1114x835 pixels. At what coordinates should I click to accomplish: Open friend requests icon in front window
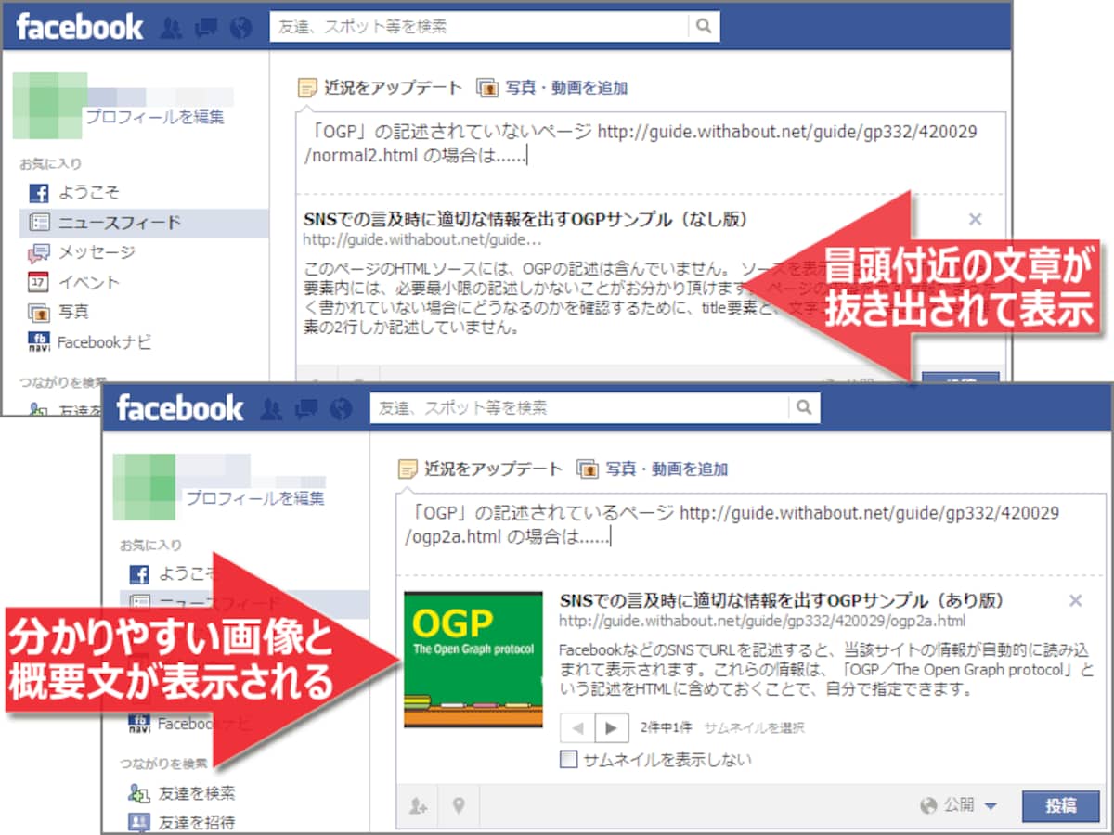(x=271, y=409)
